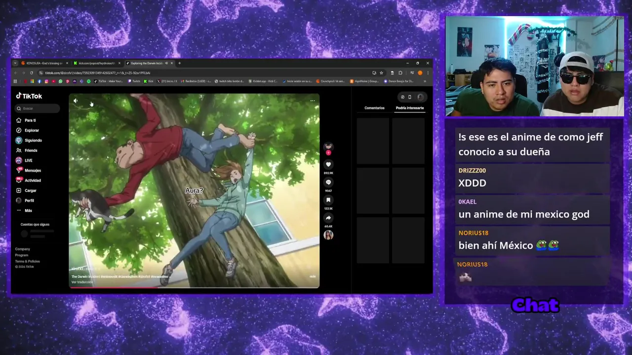
Task: Show more bookmarks with the chevron
Action: (x=425, y=81)
